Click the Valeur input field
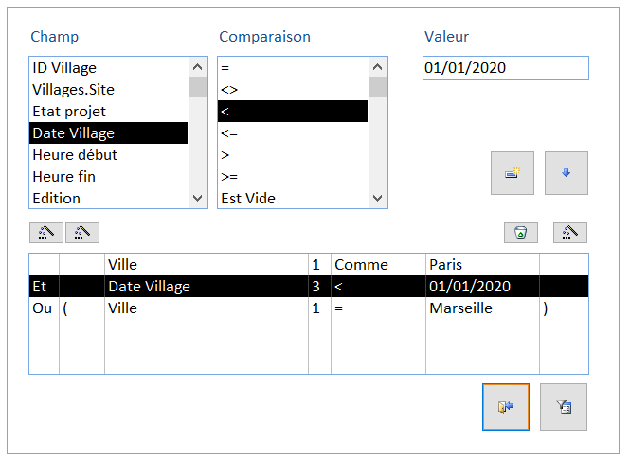The height and width of the screenshot is (457, 630). pos(505,68)
